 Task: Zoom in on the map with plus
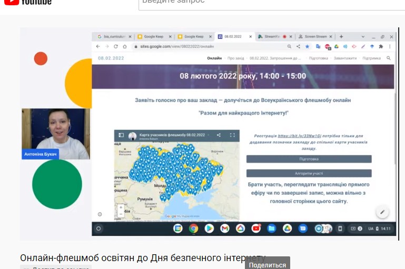click(121, 207)
